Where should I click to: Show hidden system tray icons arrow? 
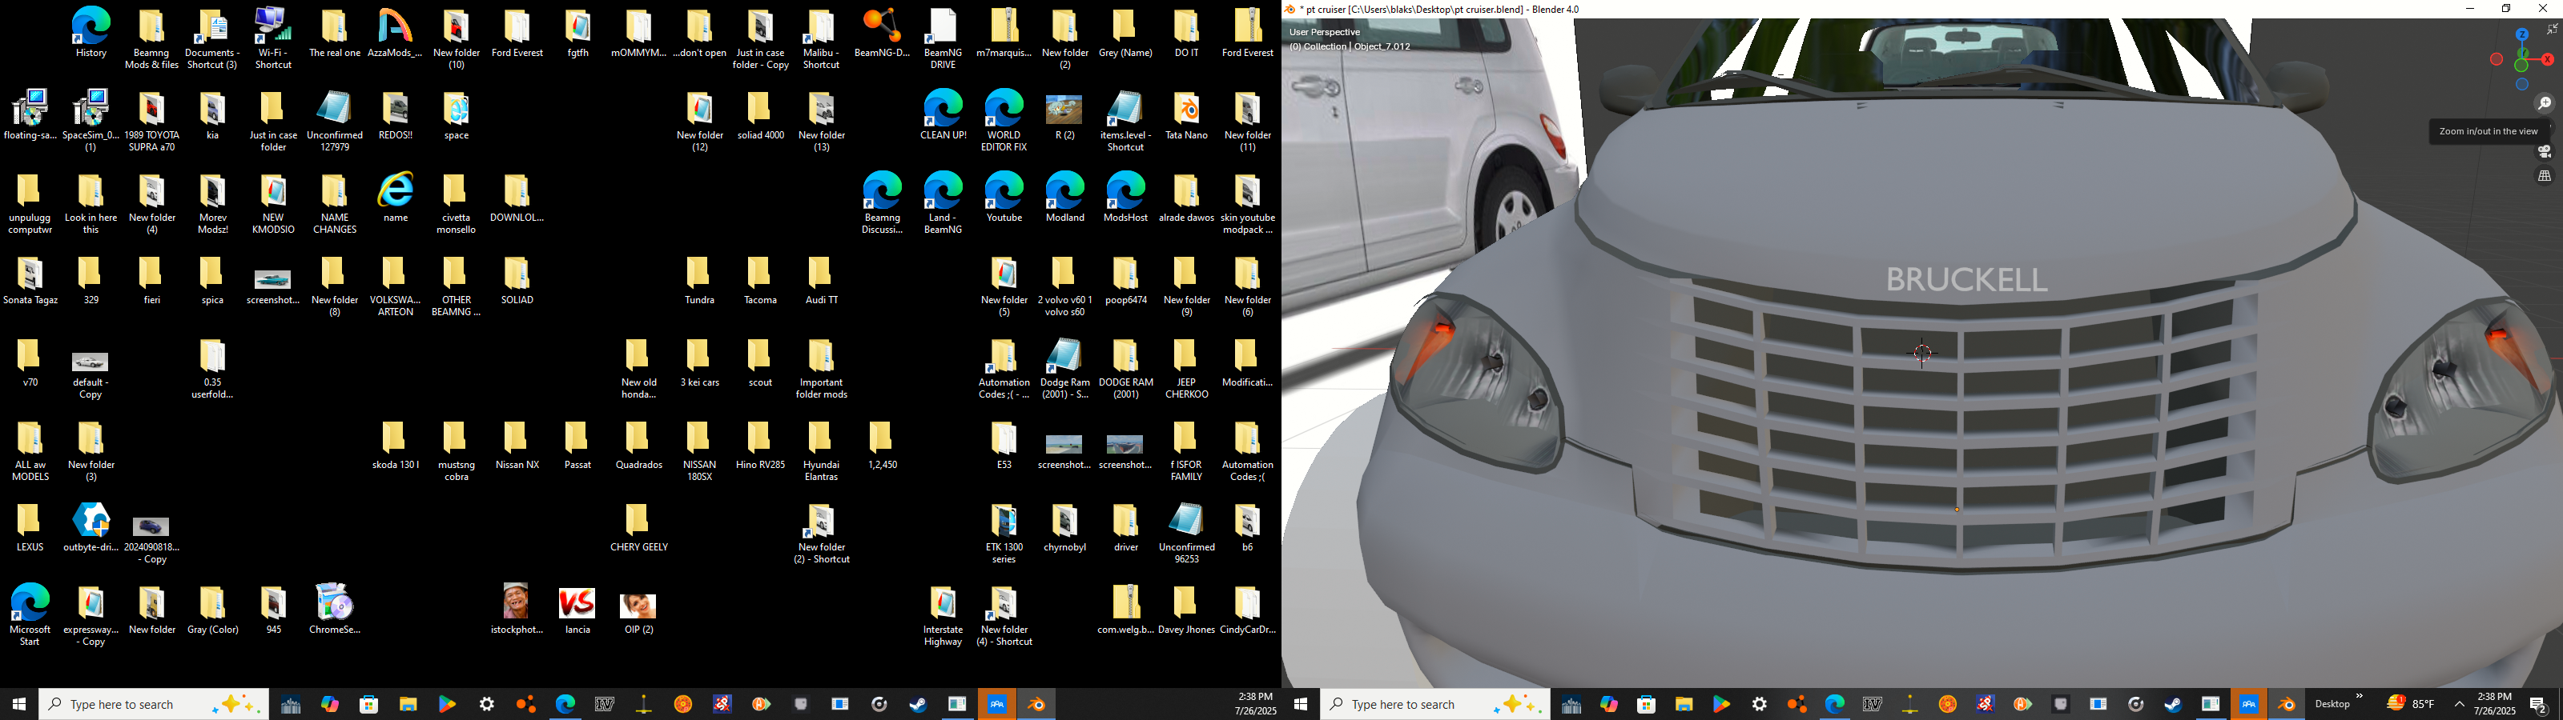pos(2459,705)
